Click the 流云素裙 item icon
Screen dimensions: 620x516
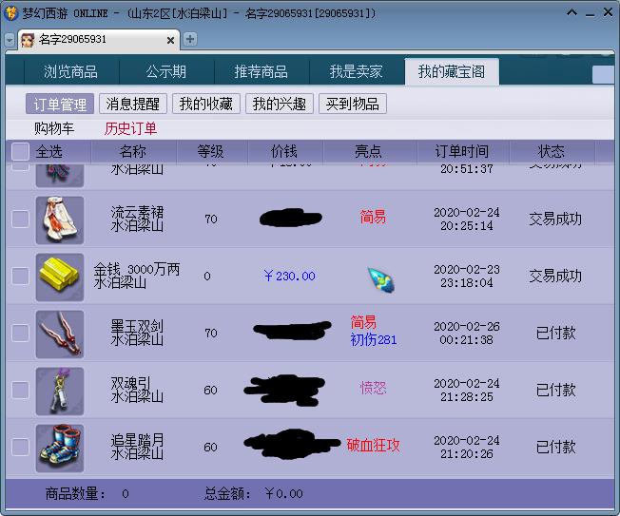[60, 220]
